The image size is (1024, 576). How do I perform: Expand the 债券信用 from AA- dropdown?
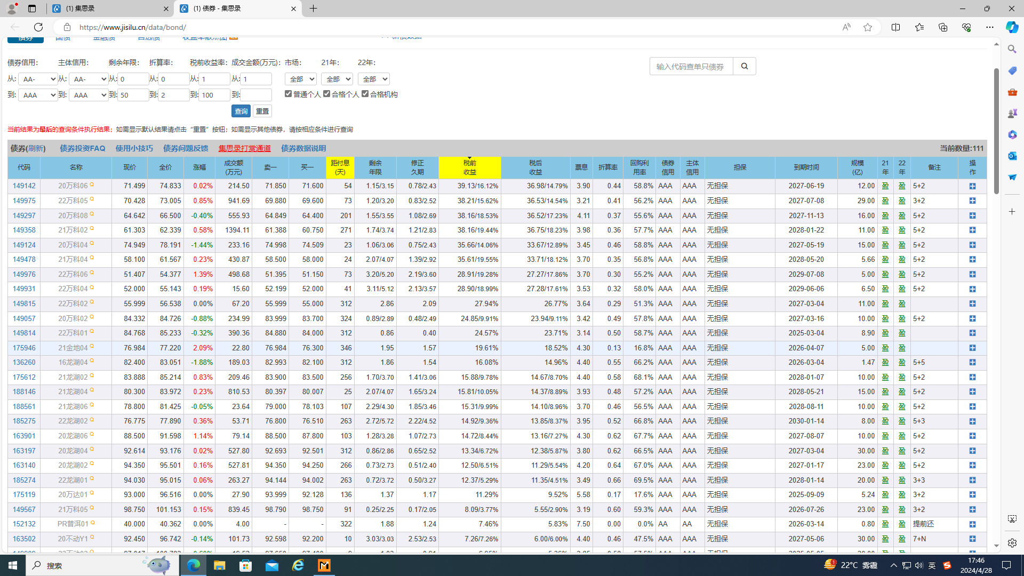click(38, 79)
